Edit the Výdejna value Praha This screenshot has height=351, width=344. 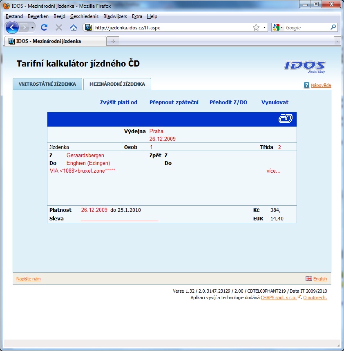[156, 131]
